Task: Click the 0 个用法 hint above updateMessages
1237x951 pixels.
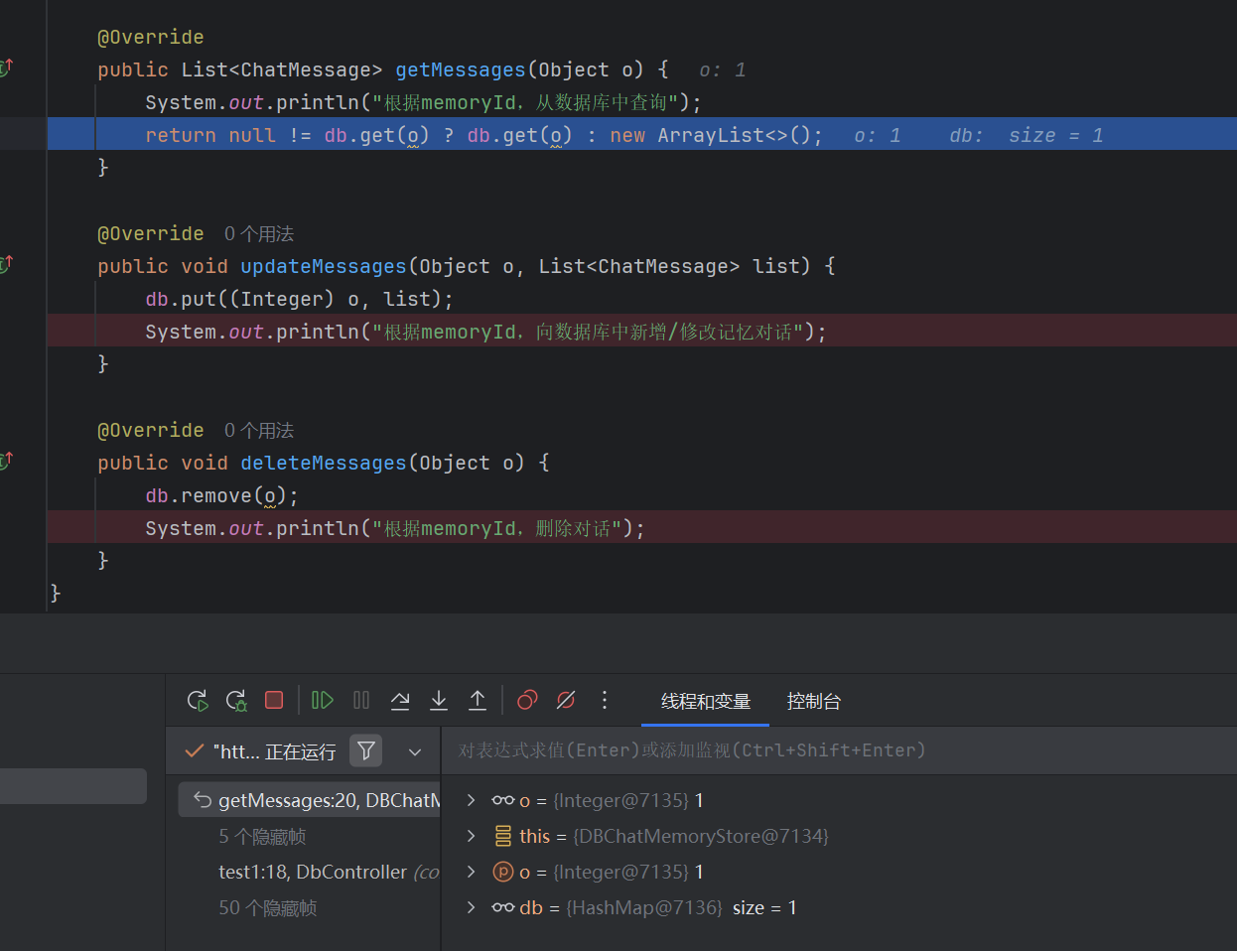Action: 259,234
